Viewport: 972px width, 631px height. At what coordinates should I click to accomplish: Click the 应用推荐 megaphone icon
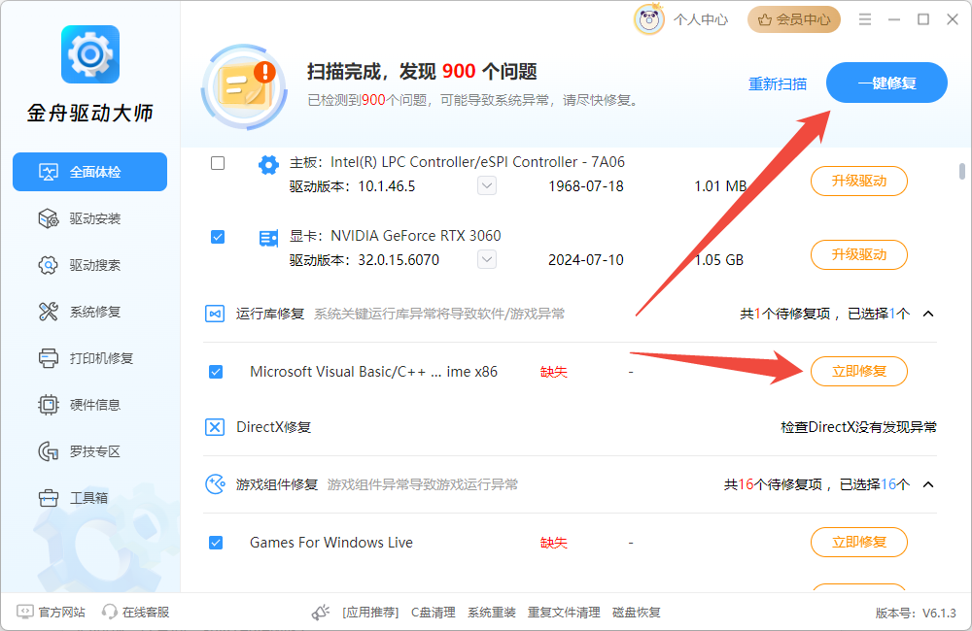tap(321, 613)
